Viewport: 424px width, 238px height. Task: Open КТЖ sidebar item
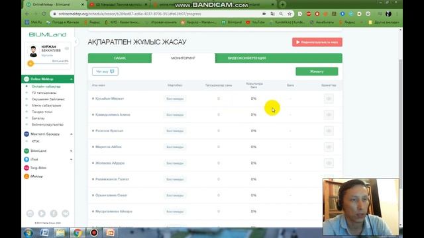35,141
